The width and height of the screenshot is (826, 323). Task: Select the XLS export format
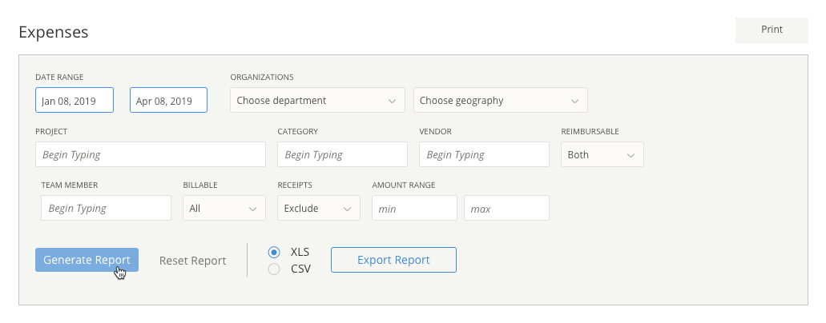tap(274, 252)
